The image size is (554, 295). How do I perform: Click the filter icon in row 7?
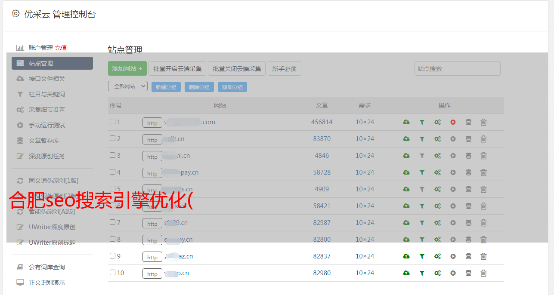pyautogui.click(x=422, y=223)
